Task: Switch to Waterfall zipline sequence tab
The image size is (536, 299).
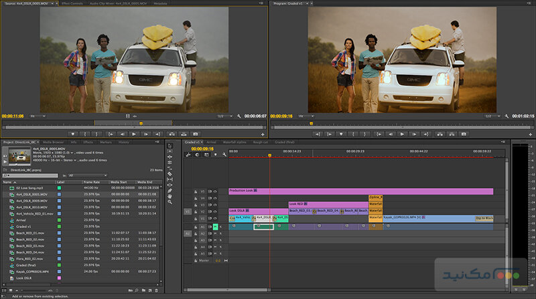Action: pyautogui.click(x=234, y=142)
